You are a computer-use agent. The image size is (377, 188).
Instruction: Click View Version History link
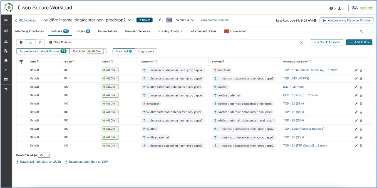[x=215, y=20]
